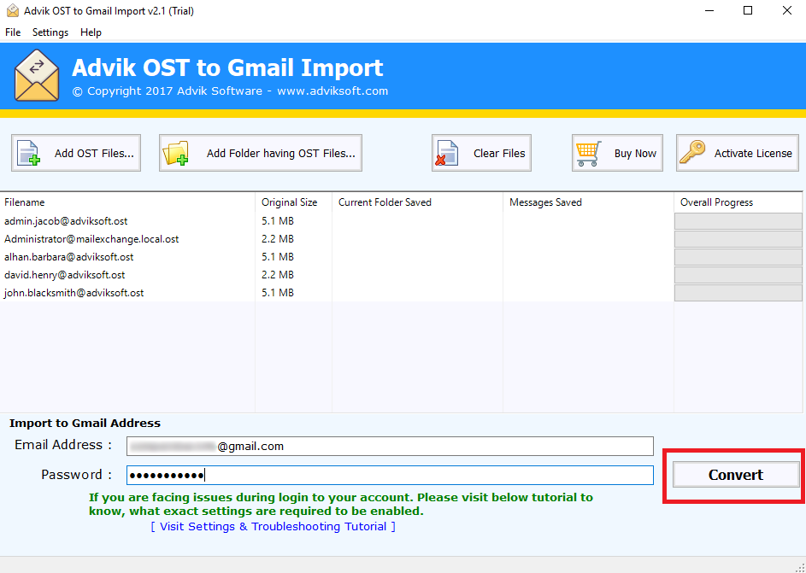806x573 pixels.
Task: Sort by the Original Size column header
Action: pyautogui.click(x=293, y=202)
